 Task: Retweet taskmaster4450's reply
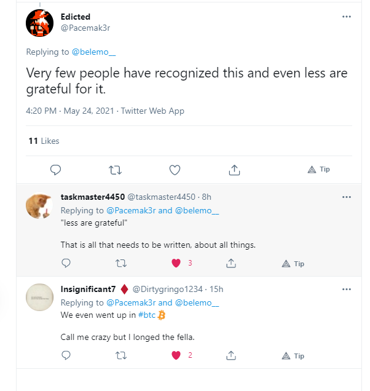[121, 263]
